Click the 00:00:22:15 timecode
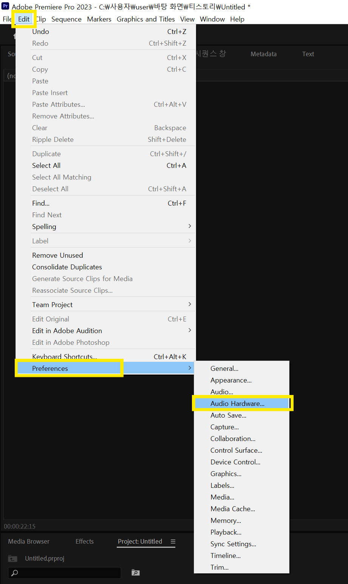348x584 pixels. (x=20, y=526)
